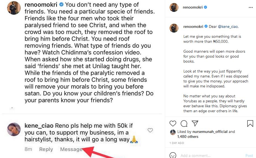Image resolution: width=256 pixels, height=158 pixels.
Task: Open the @kene_ciao mention link
Action: point(228,27)
